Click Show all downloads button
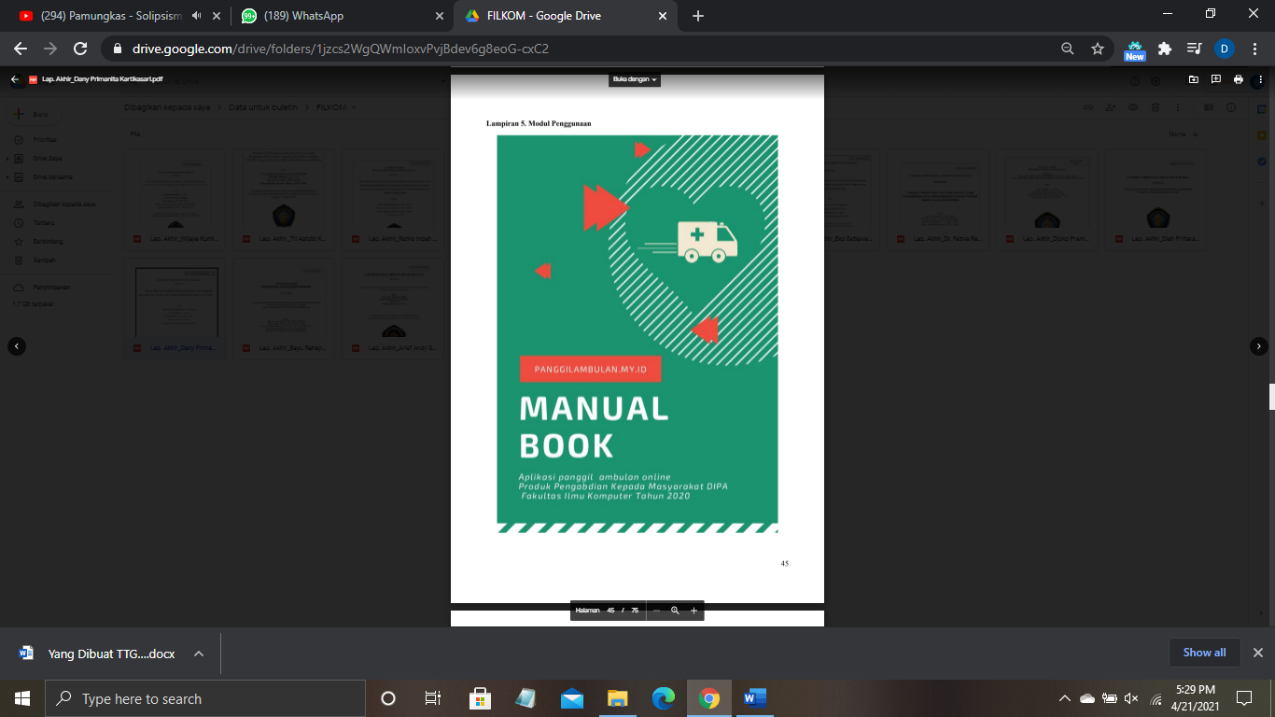 pyautogui.click(x=1204, y=653)
